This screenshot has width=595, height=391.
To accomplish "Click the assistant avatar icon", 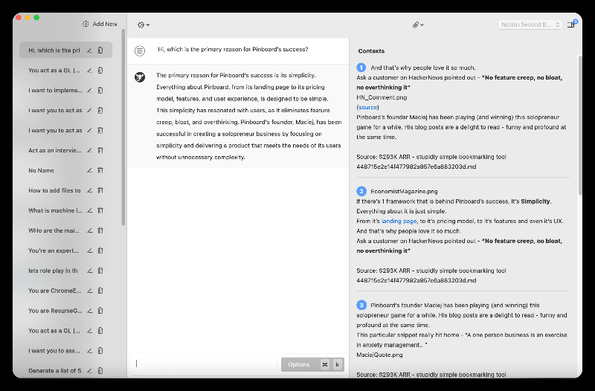I will (x=140, y=77).
